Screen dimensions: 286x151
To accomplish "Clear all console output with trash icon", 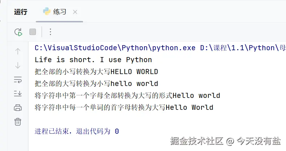I will (17, 122).
